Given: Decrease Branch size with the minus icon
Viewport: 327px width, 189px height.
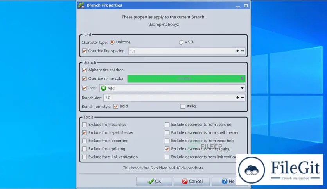Looking at the screenshot, I should (243, 98).
